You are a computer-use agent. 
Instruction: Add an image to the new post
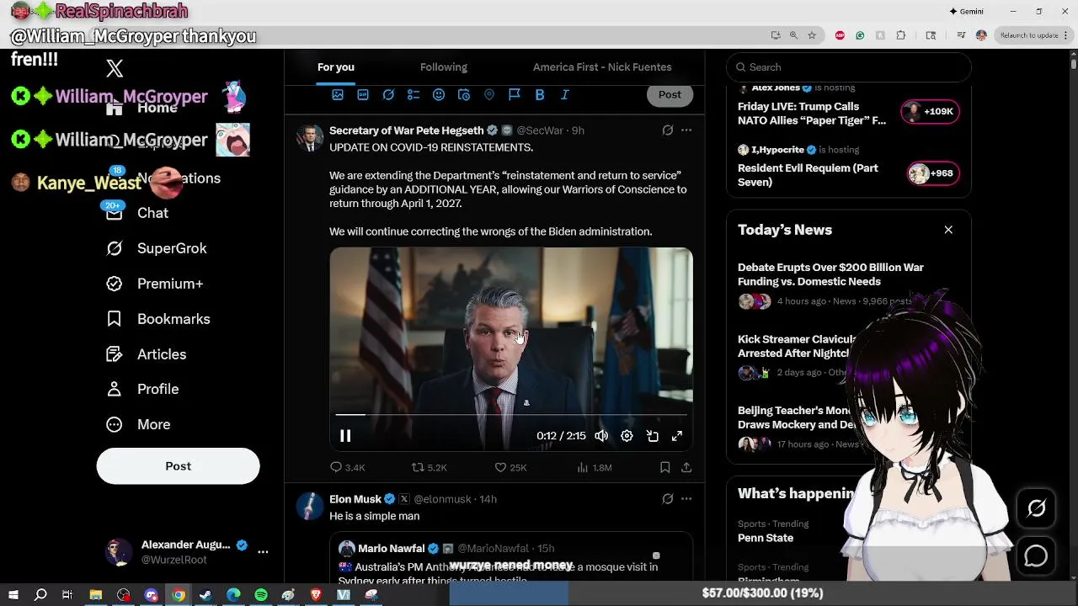click(x=338, y=95)
